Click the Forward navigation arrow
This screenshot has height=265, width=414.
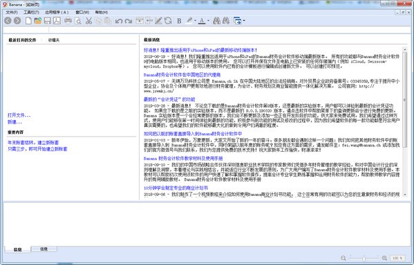pos(17,21)
